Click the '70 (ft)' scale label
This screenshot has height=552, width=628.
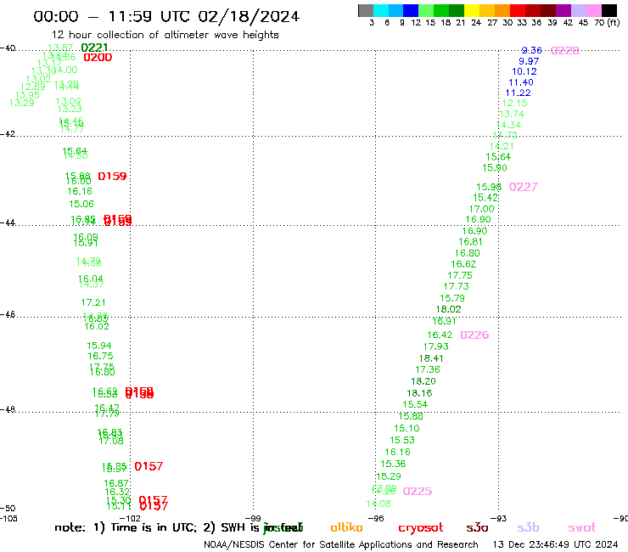(x=607, y=23)
